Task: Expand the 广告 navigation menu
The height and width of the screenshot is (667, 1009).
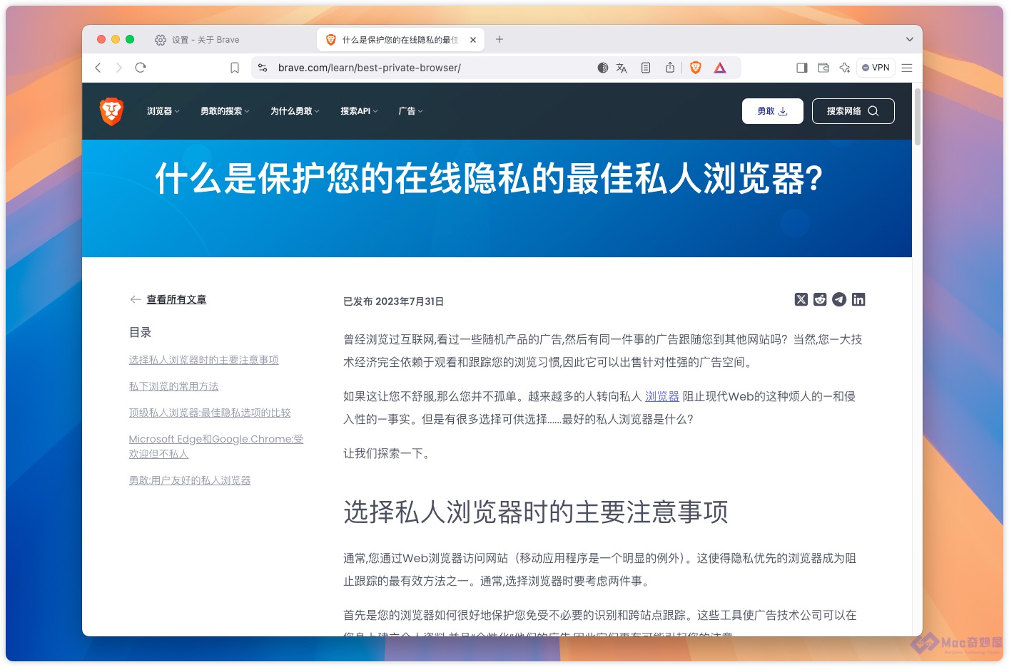Action: (411, 111)
